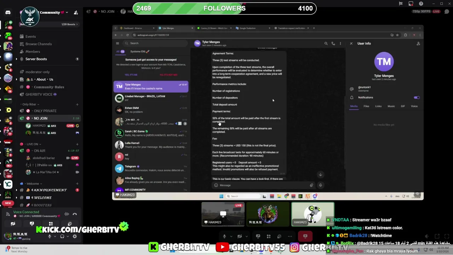Viewport: 453px width, 255px height.
Task: Open the invite people icon beside the server name
Action: 76,13
